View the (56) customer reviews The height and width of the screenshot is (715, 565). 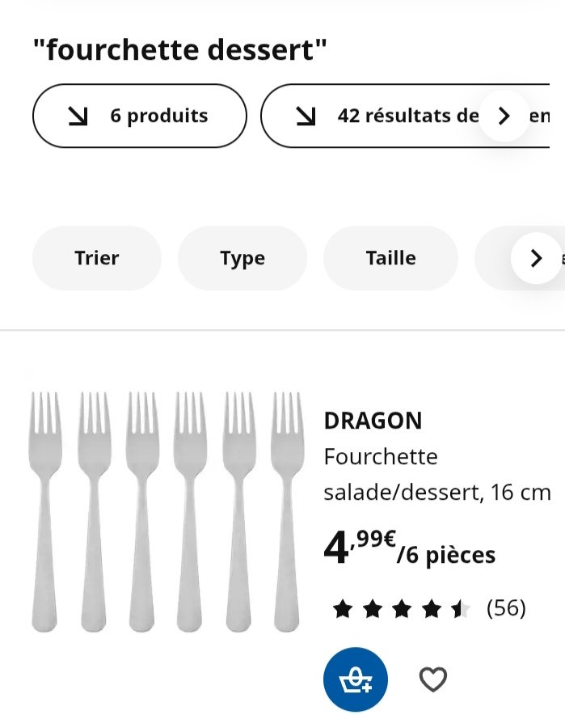click(506, 608)
